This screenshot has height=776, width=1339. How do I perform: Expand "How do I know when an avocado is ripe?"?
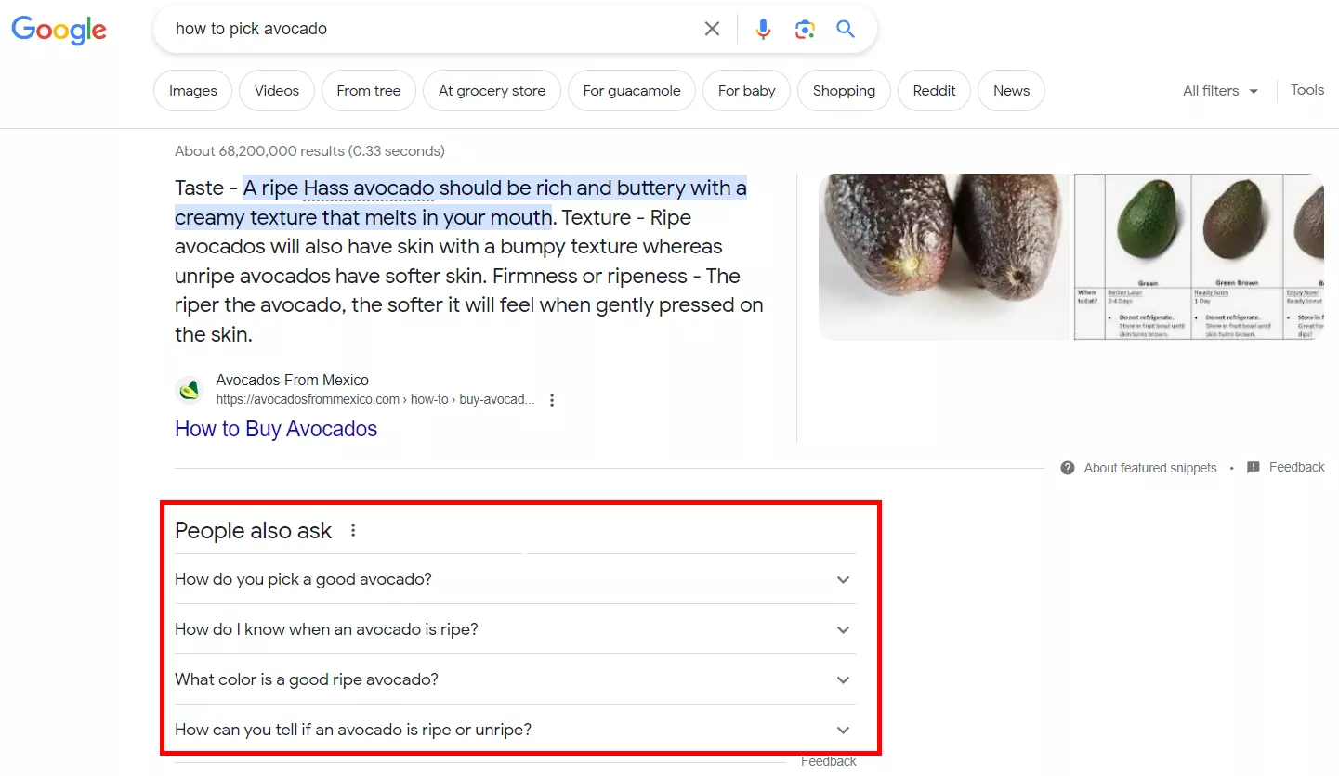coord(515,629)
